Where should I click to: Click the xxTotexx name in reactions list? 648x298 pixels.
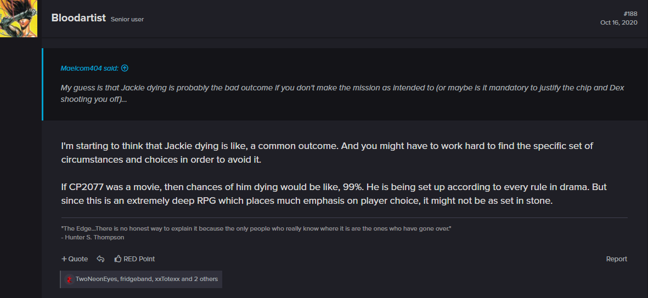click(x=167, y=279)
